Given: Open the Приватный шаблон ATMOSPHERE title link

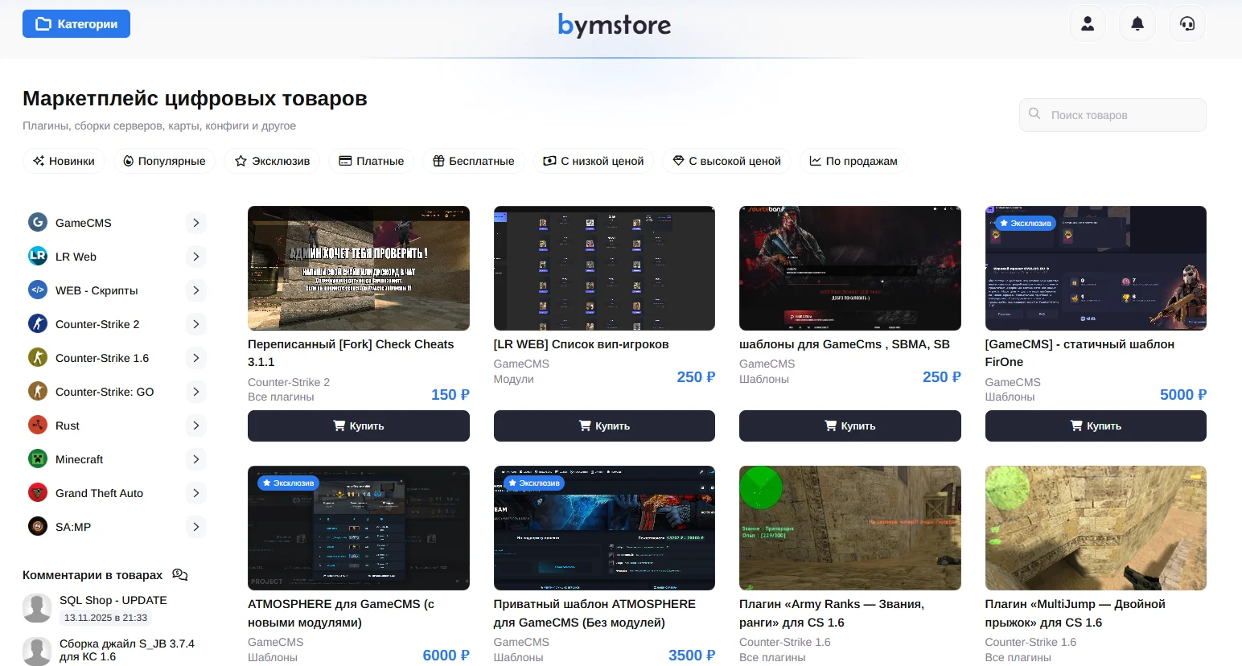Looking at the screenshot, I should [594, 613].
